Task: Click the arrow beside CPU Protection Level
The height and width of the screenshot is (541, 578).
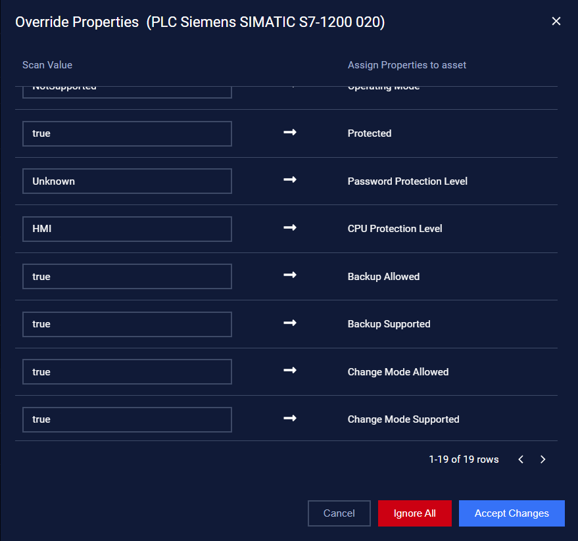Action: click(290, 227)
